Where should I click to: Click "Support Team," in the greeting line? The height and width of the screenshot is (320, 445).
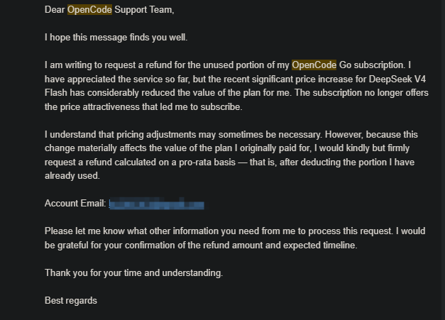pos(144,10)
